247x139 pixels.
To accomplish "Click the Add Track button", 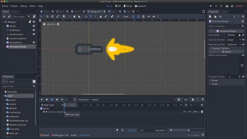I will pyautogui.click(x=47, y=105).
